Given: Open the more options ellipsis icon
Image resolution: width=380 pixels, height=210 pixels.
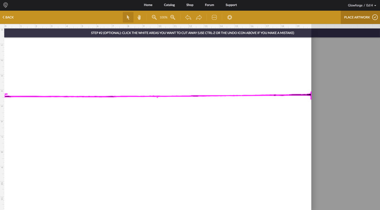Looking at the screenshot, I should 214,18.
